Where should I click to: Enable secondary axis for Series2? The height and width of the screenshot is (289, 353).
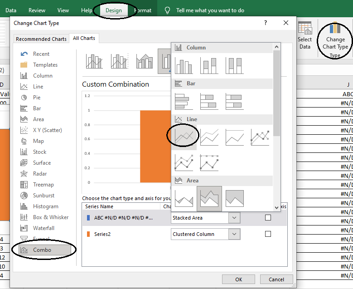click(268, 234)
